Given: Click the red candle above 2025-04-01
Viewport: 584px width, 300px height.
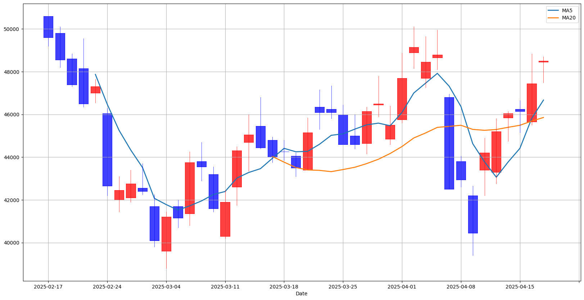Looking at the screenshot, I should coord(402,99).
